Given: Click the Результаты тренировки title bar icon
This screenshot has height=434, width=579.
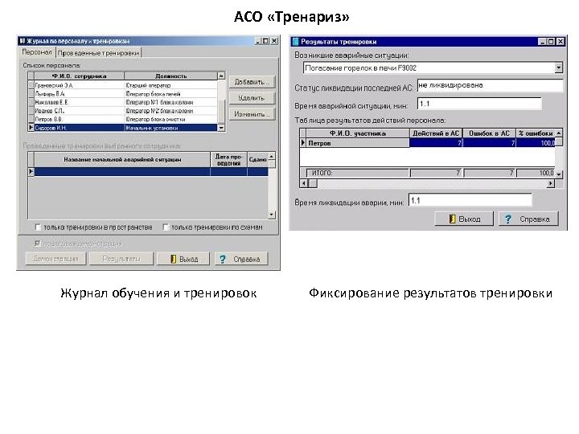Looking at the screenshot, I should pyautogui.click(x=295, y=42).
